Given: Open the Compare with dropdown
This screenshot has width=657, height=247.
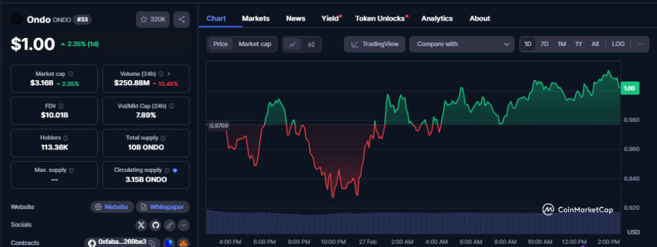Looking at the screenshot, I should (462, 44).
